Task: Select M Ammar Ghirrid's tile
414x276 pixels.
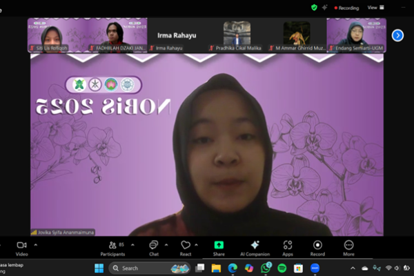Action: pyautogui.click(x=297, y=35)
